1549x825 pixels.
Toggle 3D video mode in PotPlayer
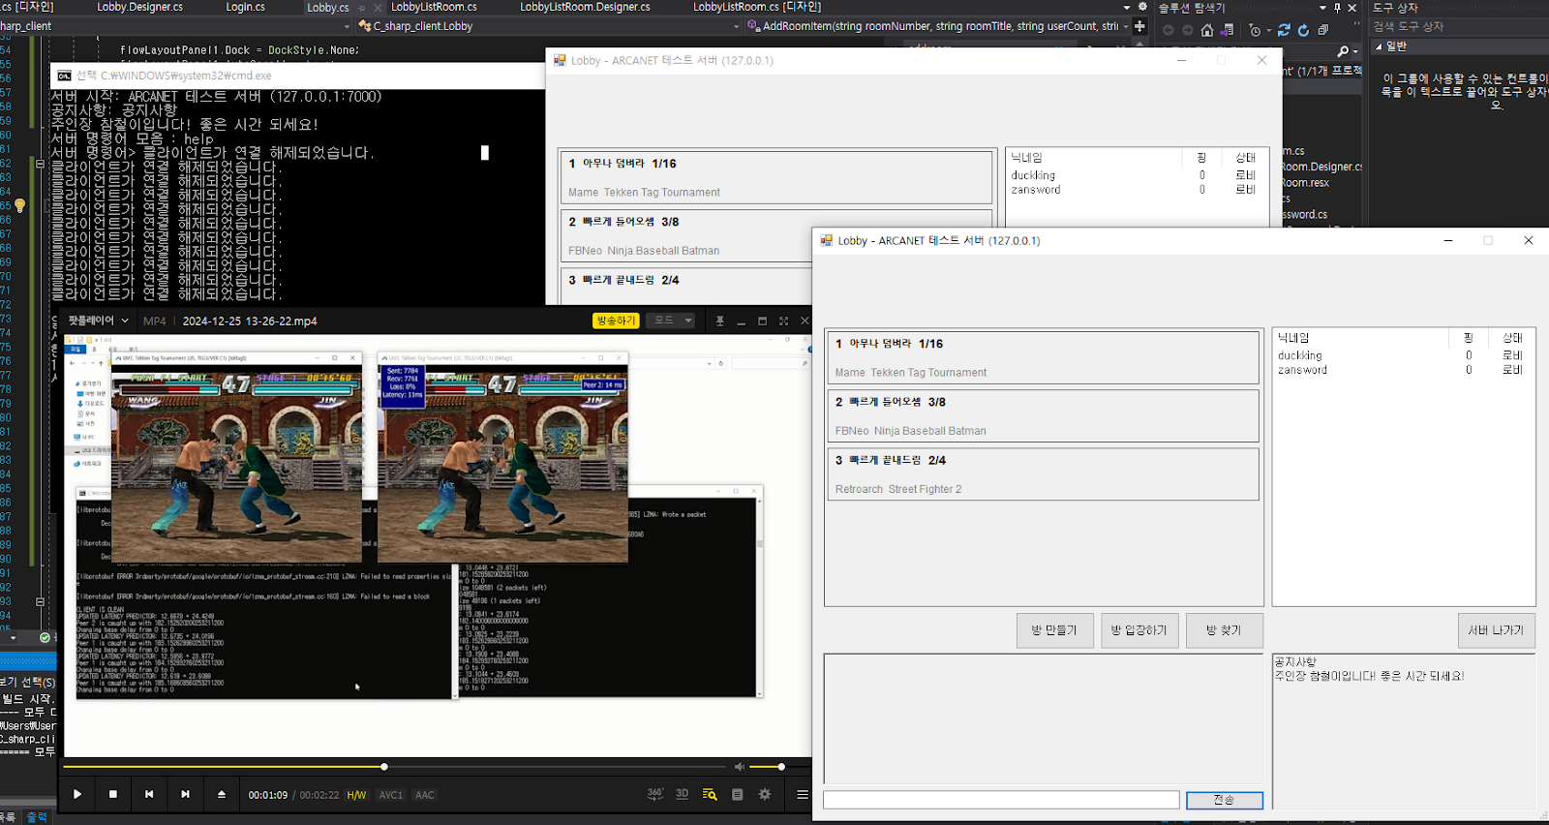(x=682, y=794)
